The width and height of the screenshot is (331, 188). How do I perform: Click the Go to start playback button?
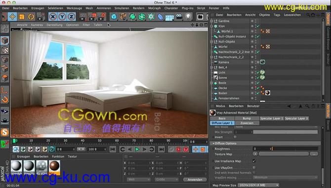pyautogui.click(x=113, y=150)
